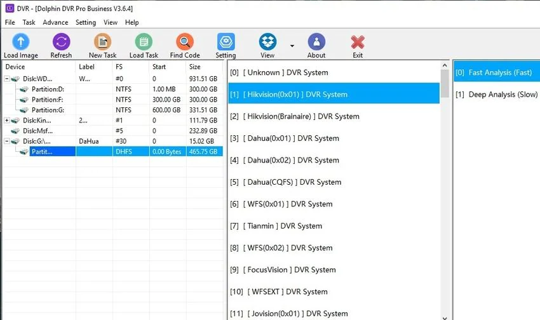This screenshot has width=540, height=320.
Task: Start a New Task from toolbar
Action: click(103, 42)
